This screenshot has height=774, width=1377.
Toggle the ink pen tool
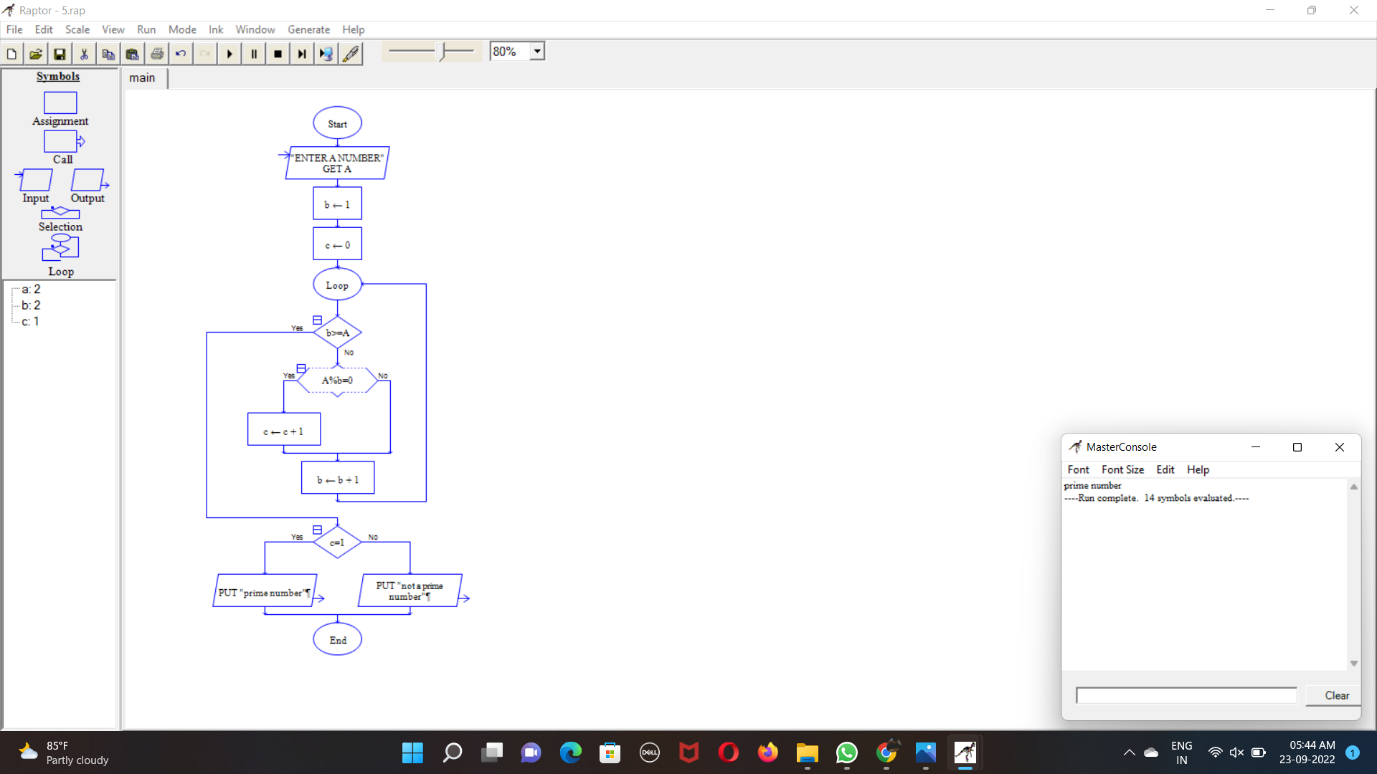pyautogui.click(x=351, y=54)
